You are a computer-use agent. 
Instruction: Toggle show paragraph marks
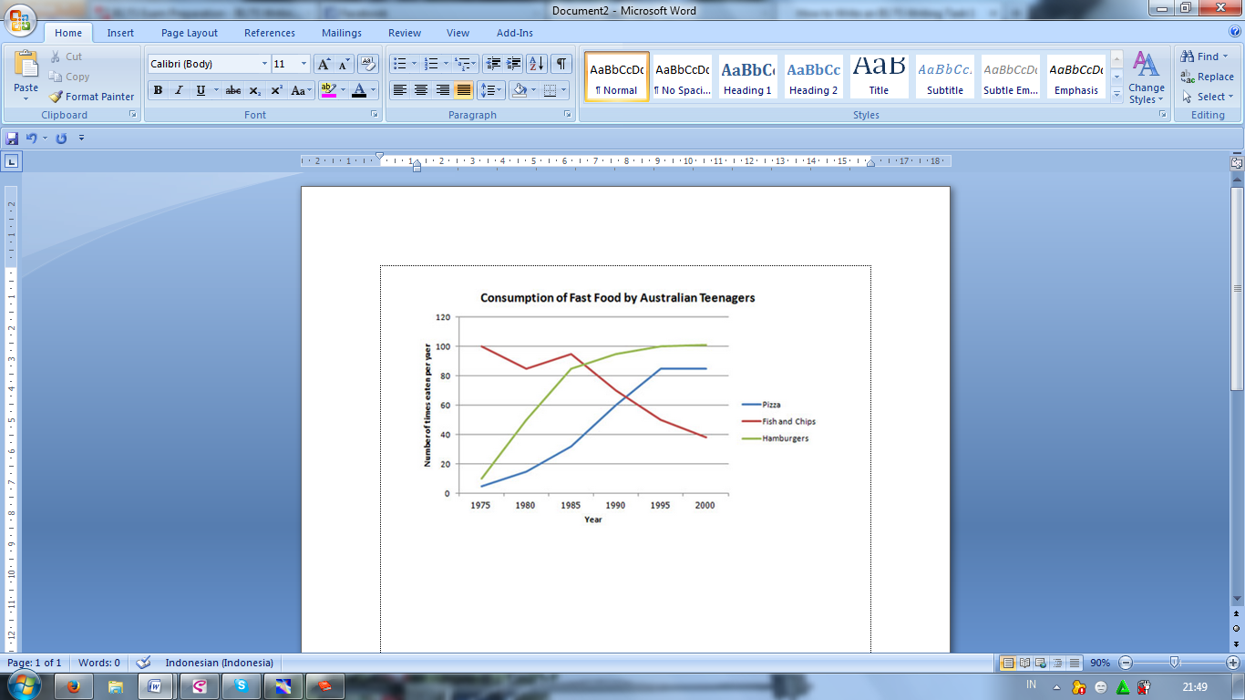(x=561, y=64)
